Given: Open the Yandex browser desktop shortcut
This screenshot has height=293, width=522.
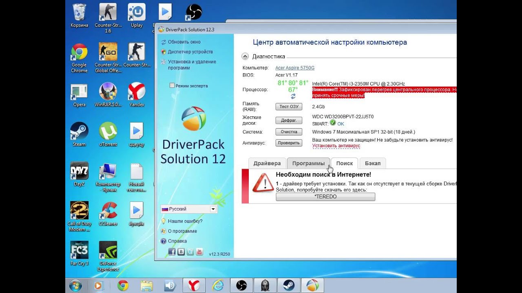Looking at the screenshot, I should 137,95.
